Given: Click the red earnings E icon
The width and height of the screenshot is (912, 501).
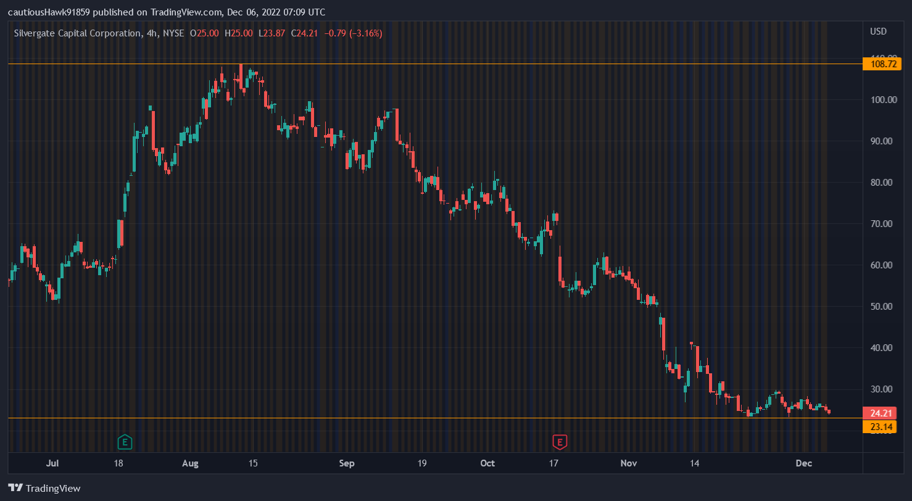Looking at the screenshot, I should [x=560, y=442].
